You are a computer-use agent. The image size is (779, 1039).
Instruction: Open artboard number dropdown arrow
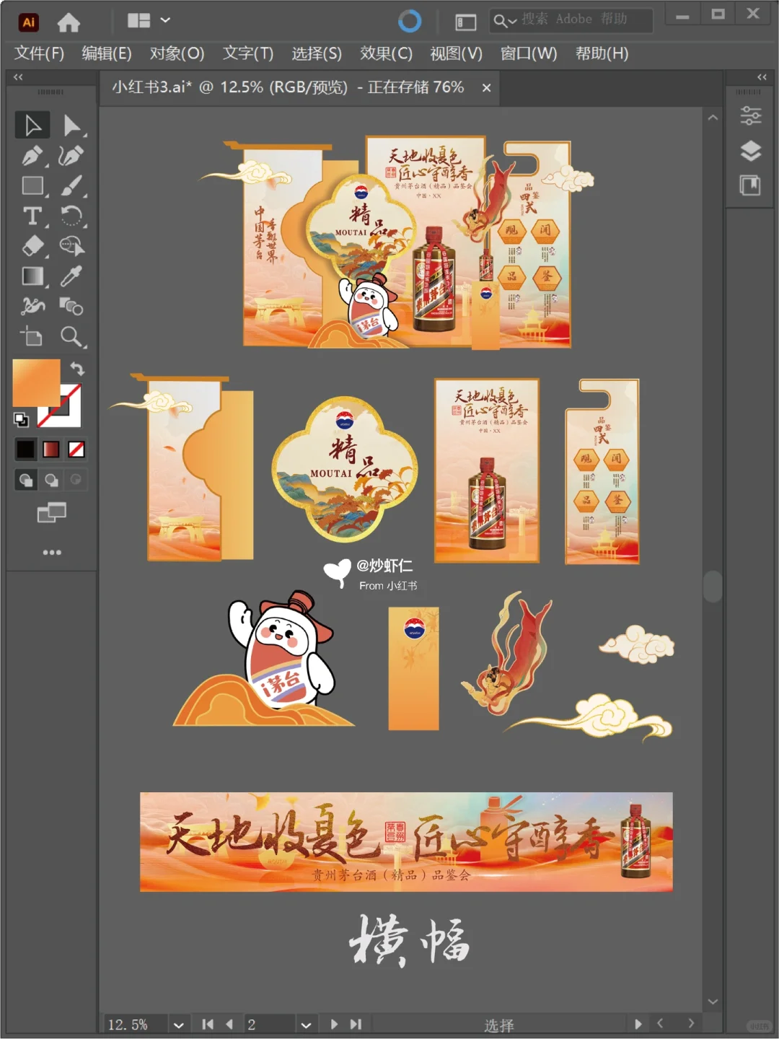click(x=306, y=1025)
